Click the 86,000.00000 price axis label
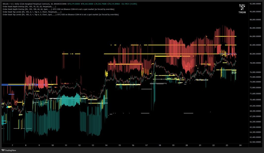The width and height of the screenshot is (264, 153). pyautogui.click(x=255, y=28)
